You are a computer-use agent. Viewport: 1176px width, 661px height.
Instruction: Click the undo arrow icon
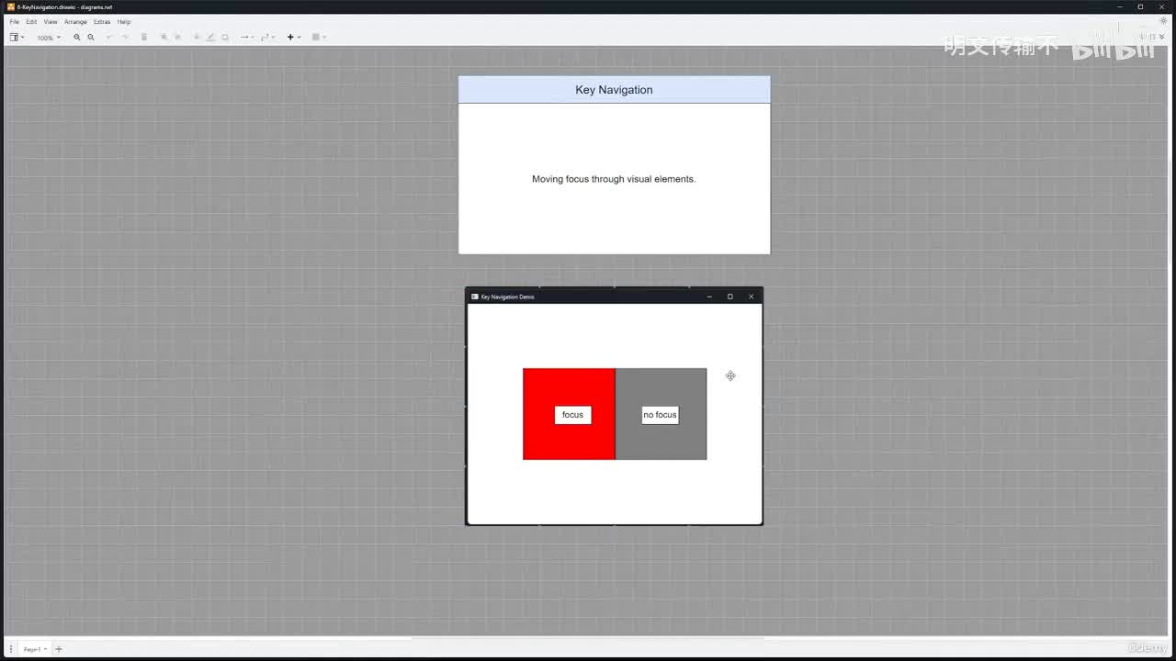pos(109,38)
